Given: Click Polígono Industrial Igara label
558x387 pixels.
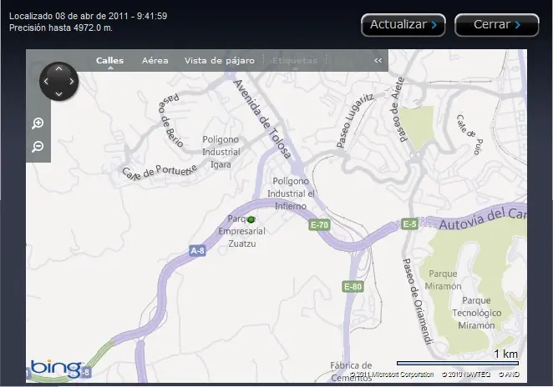Looking at the screenshot, I should point(221,152).
